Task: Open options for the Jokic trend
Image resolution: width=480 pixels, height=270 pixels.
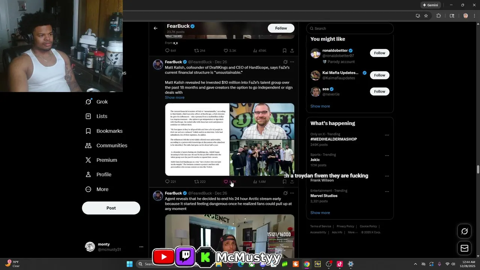Action: tap(387, 156)
